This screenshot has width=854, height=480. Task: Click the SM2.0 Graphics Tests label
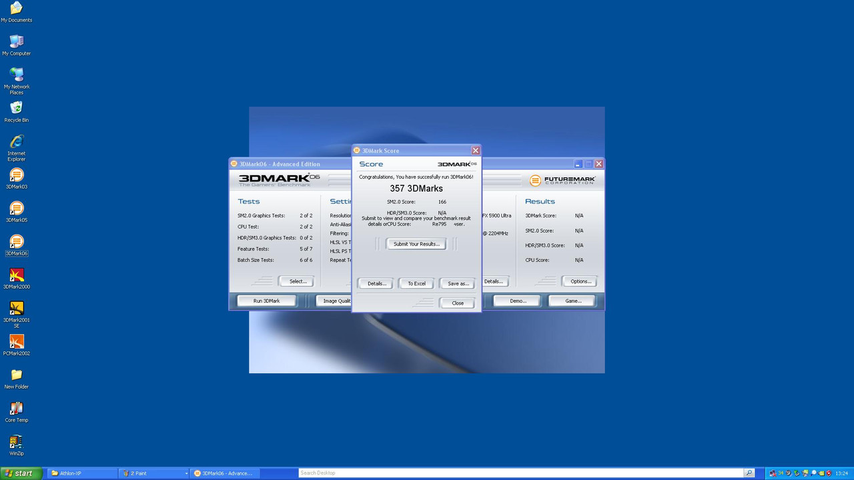(x=261, y=215)
